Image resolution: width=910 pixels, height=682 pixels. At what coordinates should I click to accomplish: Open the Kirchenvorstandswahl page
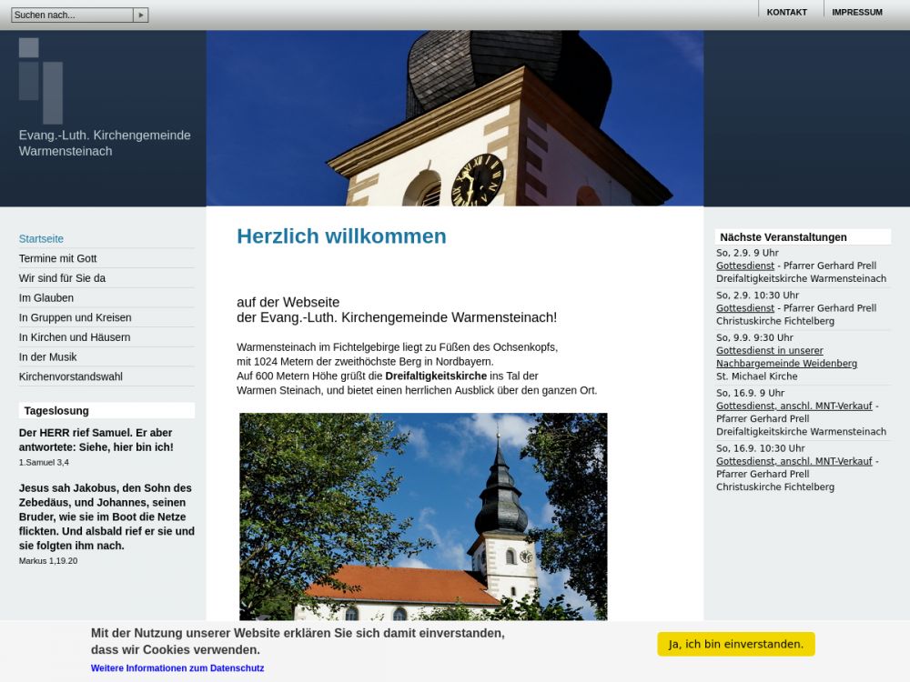[70, 376]
